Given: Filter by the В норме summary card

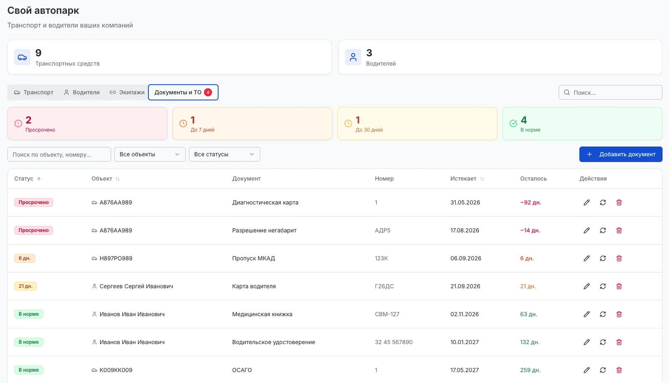Looking at the screenshot, I should pos(582,124).
